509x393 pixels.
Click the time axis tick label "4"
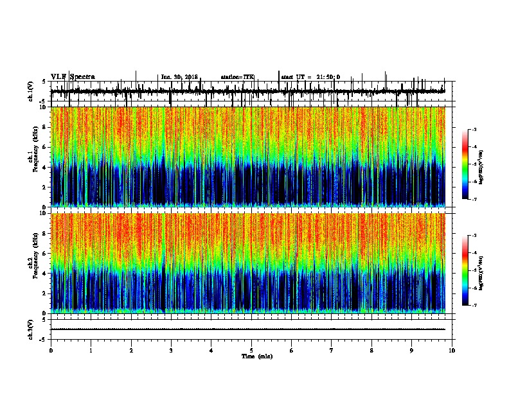point(211,350)
